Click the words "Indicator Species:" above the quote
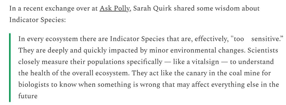The image size is (286, 105). pos(37,20)
